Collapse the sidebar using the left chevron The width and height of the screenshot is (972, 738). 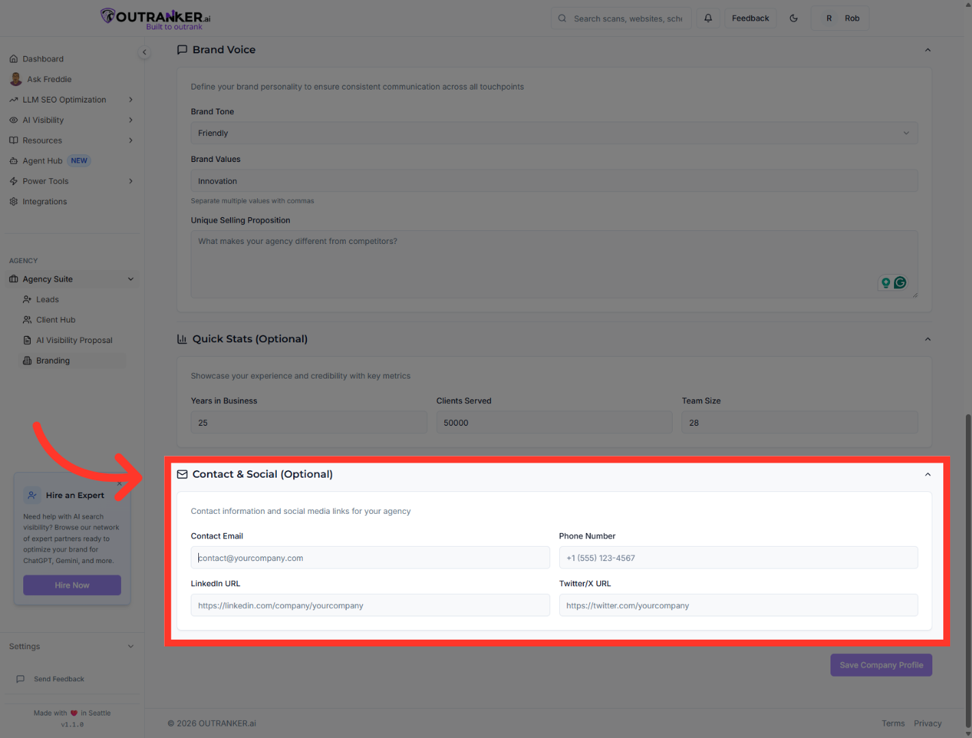(x=144, y=52)
